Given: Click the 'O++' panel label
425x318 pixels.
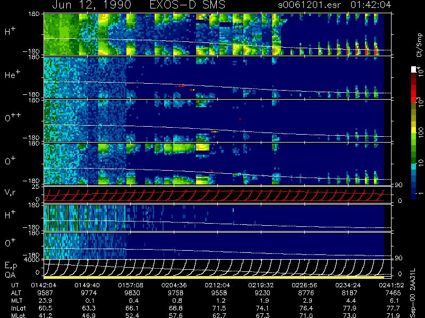Looking at the screenshot, I should point(13,117).
